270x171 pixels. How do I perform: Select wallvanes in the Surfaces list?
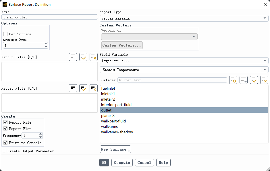109,126
